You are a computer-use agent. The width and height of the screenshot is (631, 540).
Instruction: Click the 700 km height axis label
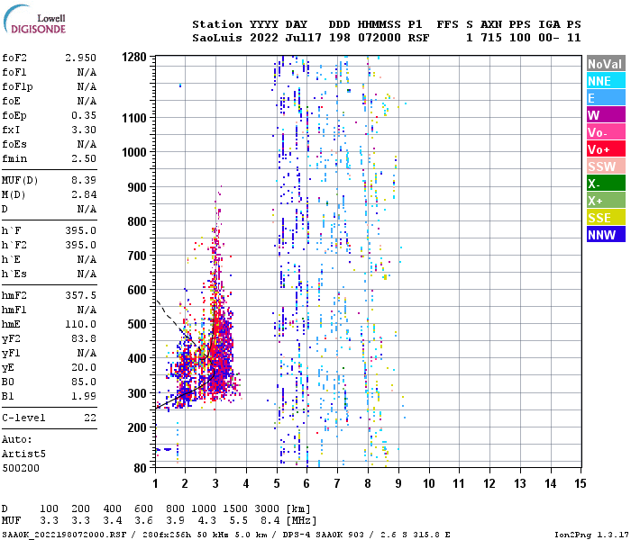(x=137, y=256)
